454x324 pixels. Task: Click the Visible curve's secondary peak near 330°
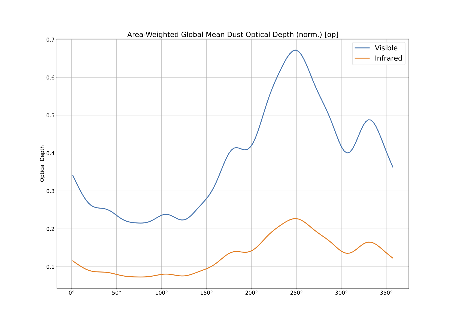click(369, 120)
